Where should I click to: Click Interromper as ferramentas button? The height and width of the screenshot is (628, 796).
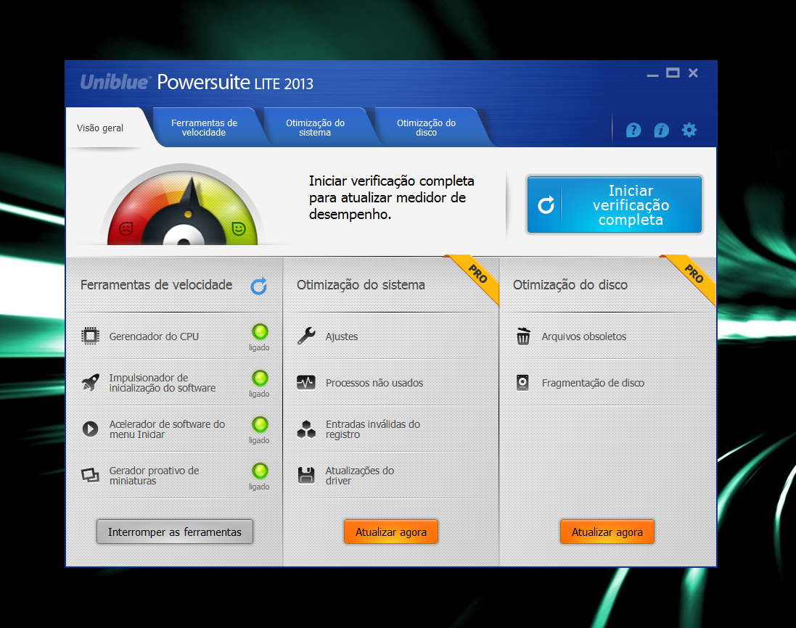point(175,532)
